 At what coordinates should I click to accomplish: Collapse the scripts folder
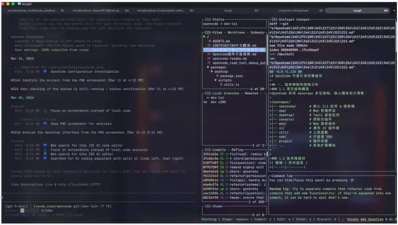tap(215, 80)
